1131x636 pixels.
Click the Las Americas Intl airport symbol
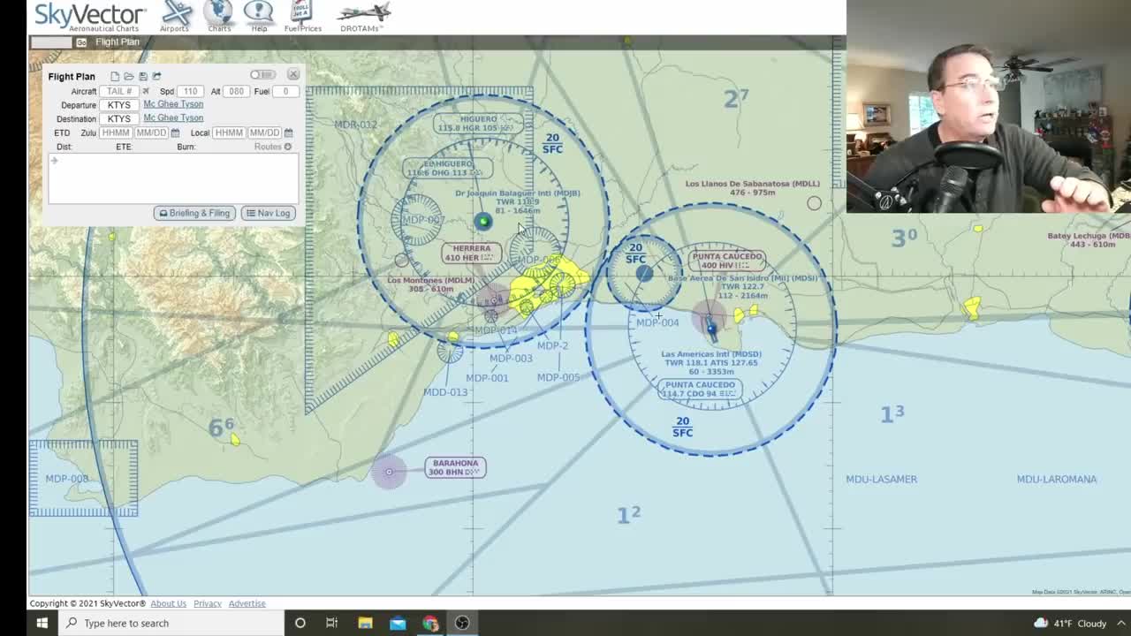(711, 328)
